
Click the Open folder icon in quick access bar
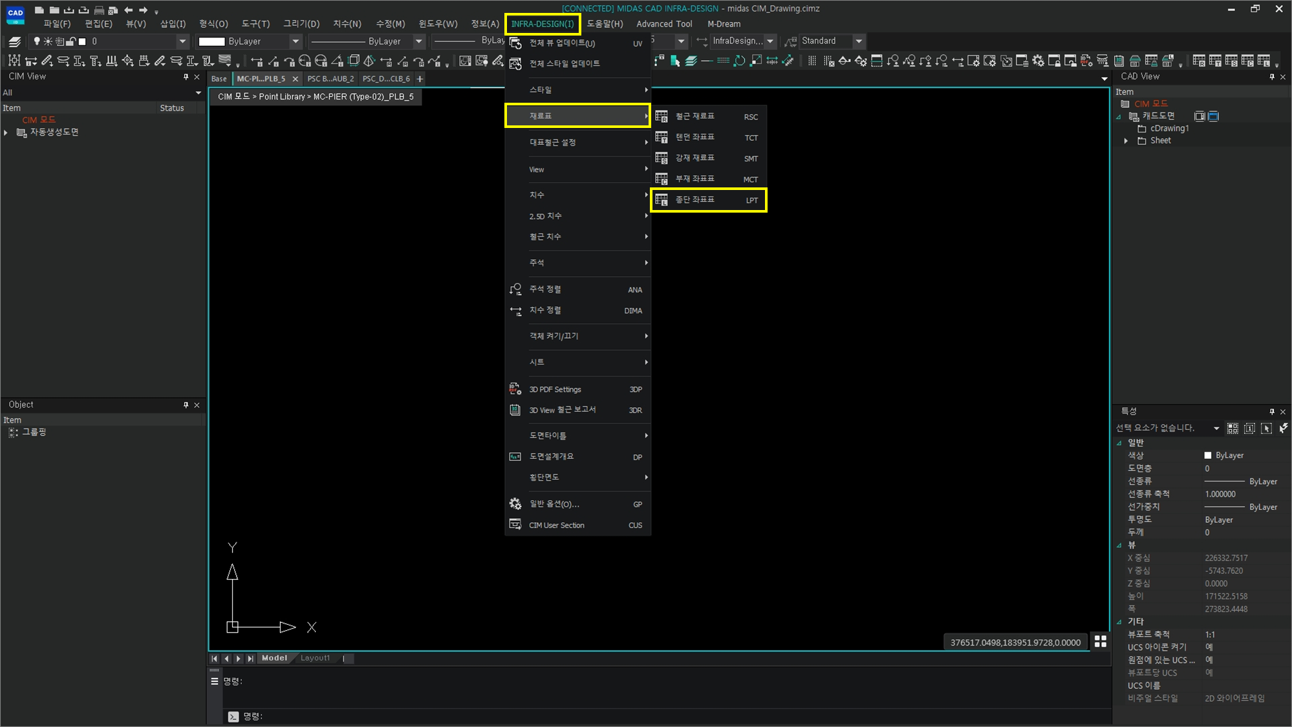54,10
